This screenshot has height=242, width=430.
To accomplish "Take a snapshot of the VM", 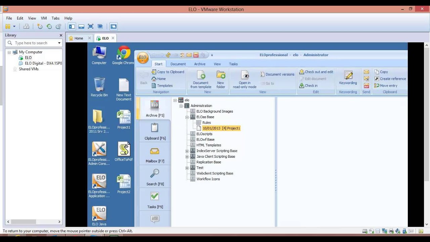I will click(x=40, y=26).
